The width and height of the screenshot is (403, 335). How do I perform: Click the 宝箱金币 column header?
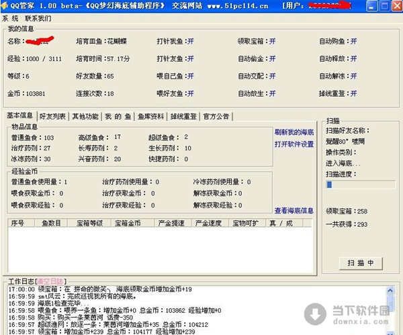coord(133,224)
